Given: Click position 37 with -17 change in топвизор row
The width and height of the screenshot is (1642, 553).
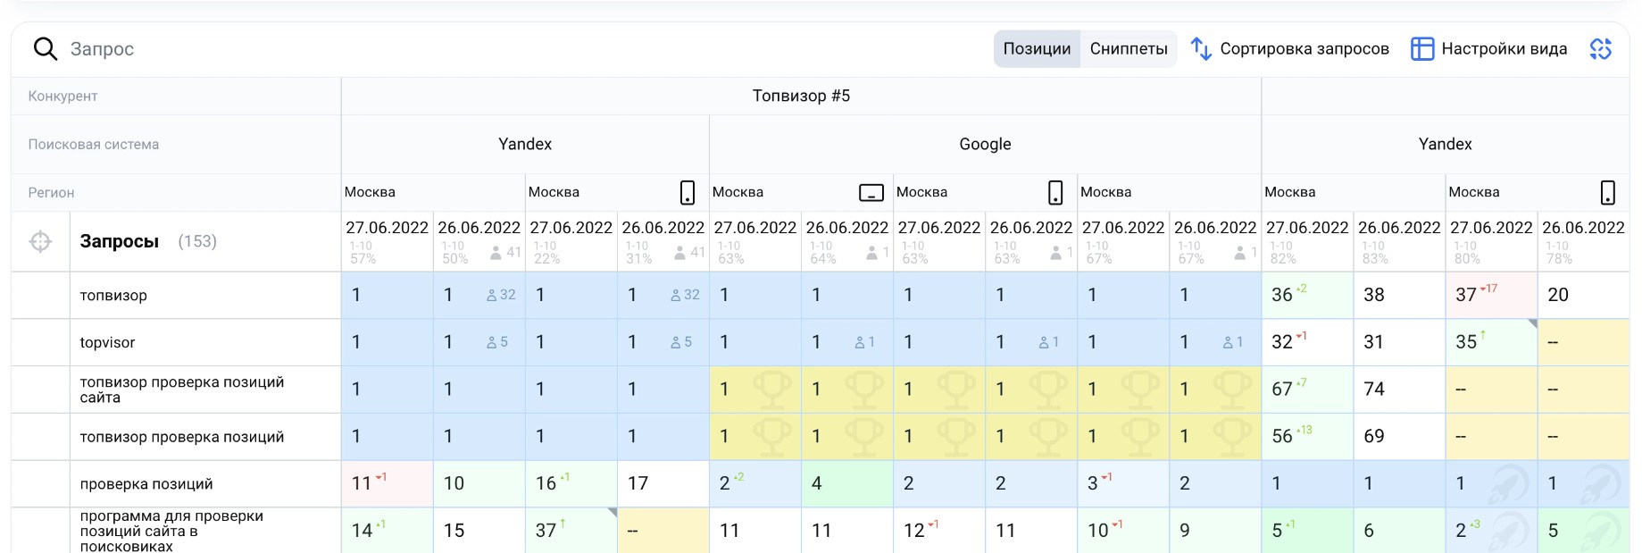Looking at the screenshot, I should [1466, 295].
